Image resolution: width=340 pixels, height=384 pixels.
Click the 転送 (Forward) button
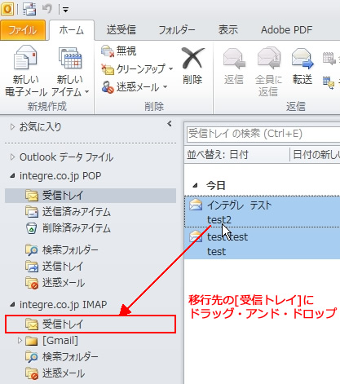[302, 66]
